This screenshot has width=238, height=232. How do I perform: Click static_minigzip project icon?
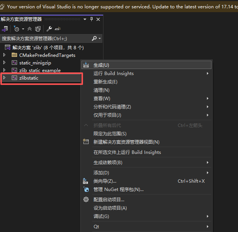[x=14, y=63]
